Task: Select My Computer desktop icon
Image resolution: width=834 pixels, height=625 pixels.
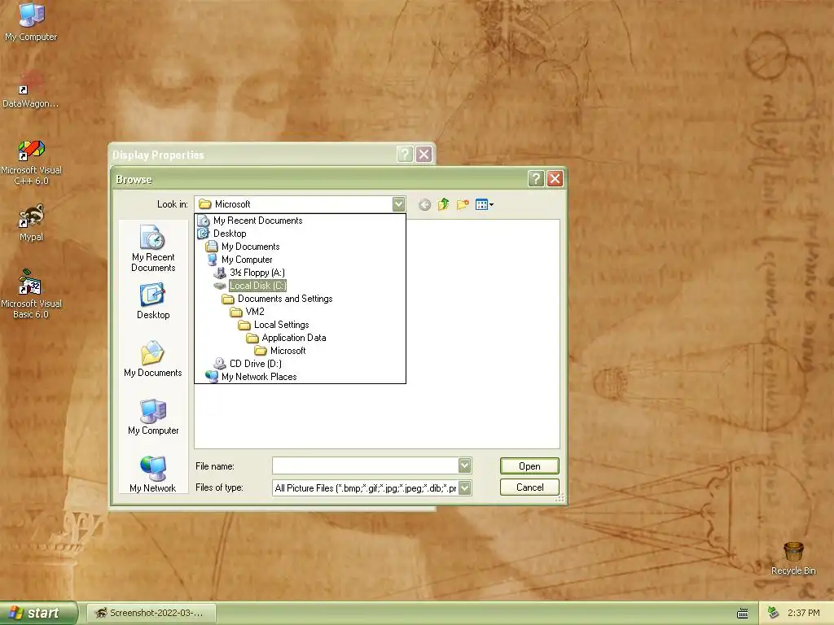Action: [x=31, y=21]
